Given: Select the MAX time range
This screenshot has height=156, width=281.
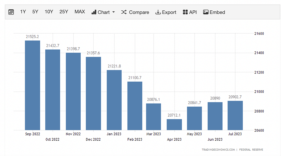Looking at the screenshot, I should pyautogui.click(x=80, y=12).
